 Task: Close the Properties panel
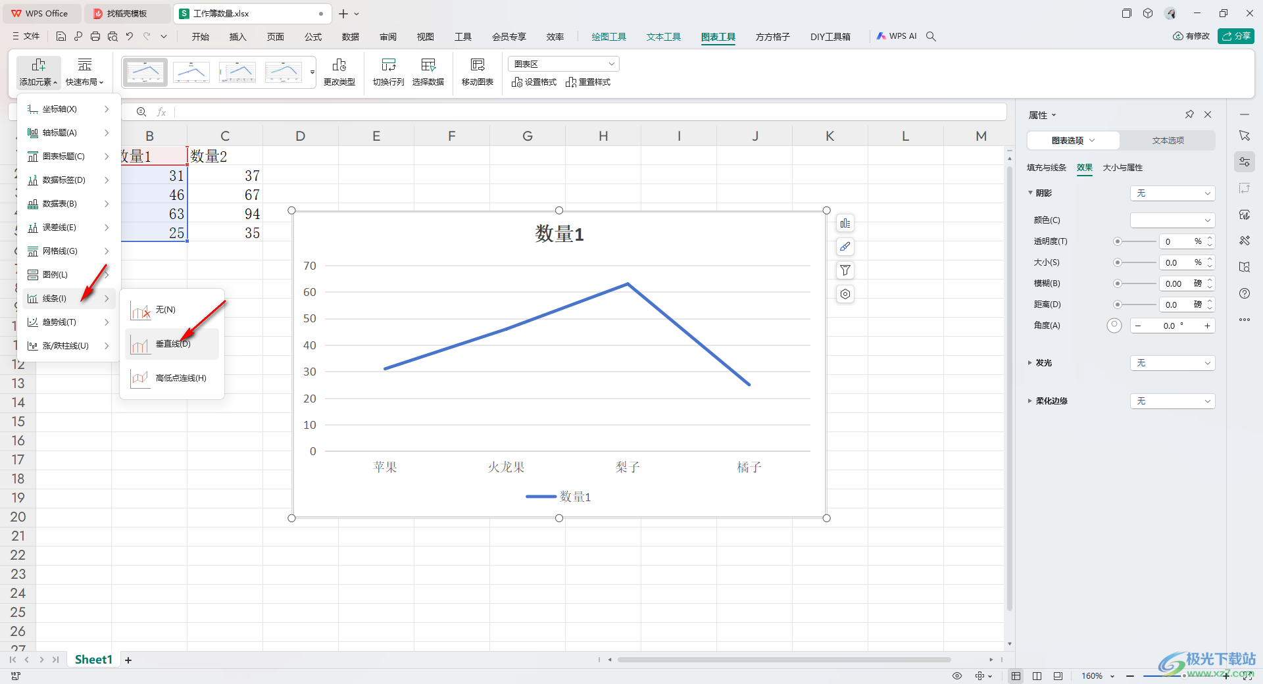click(1208, 114)
